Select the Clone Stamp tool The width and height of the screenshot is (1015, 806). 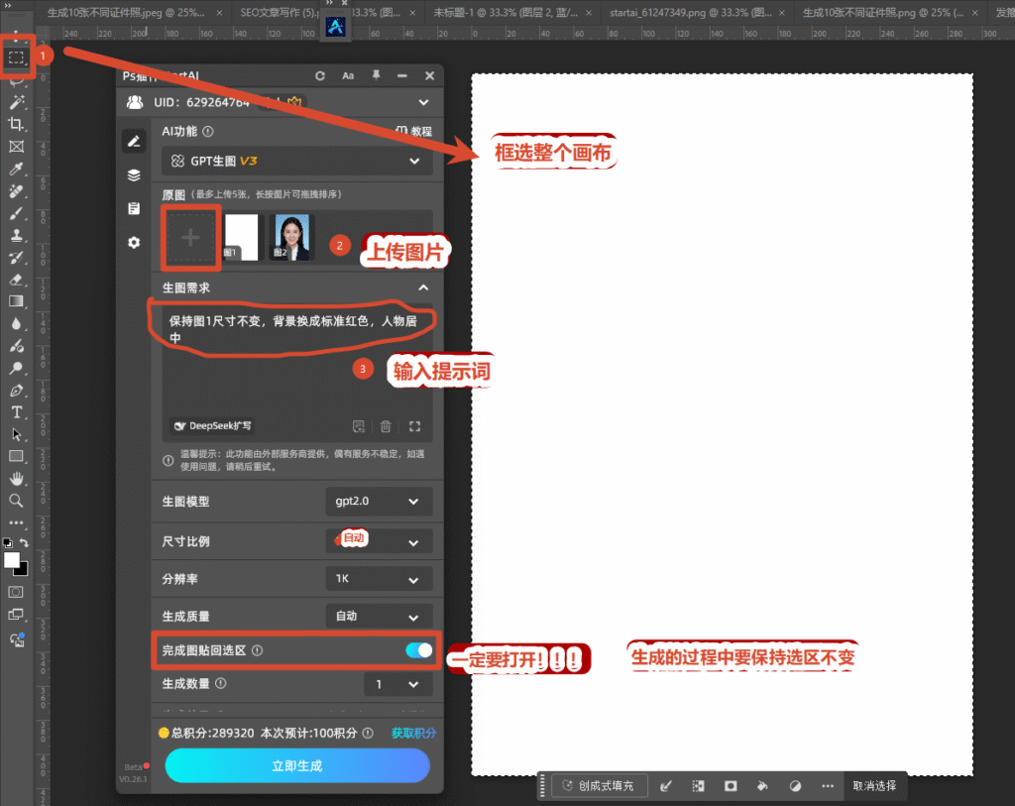pyautogui.click(x=16, y=235)
